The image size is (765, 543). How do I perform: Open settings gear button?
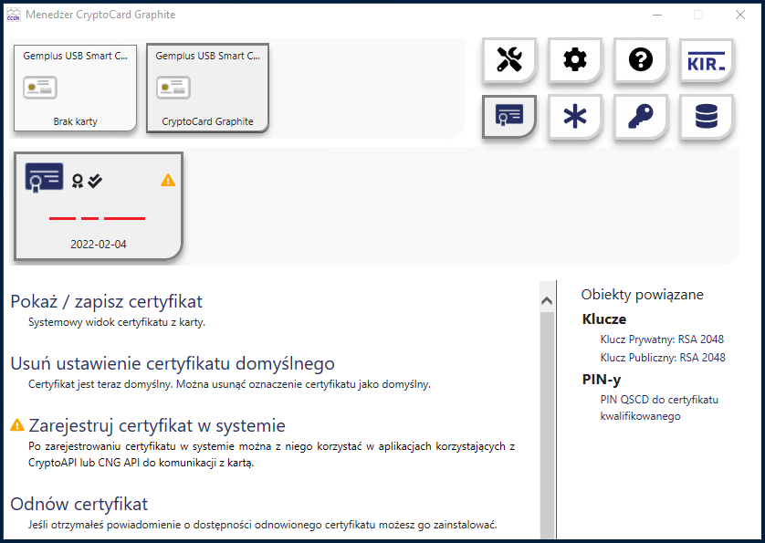point(575,60)
